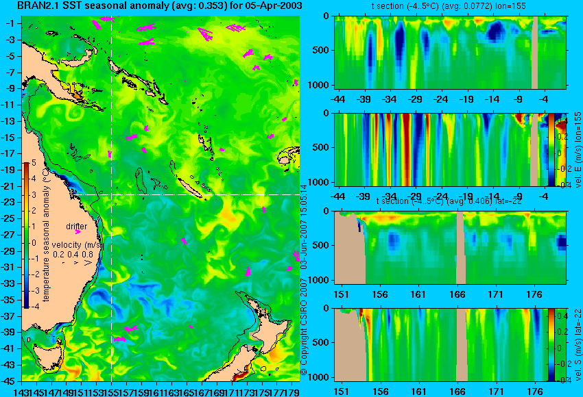Click the '0.2 0.4 0.8' velocity scale values

pos(73,255)
